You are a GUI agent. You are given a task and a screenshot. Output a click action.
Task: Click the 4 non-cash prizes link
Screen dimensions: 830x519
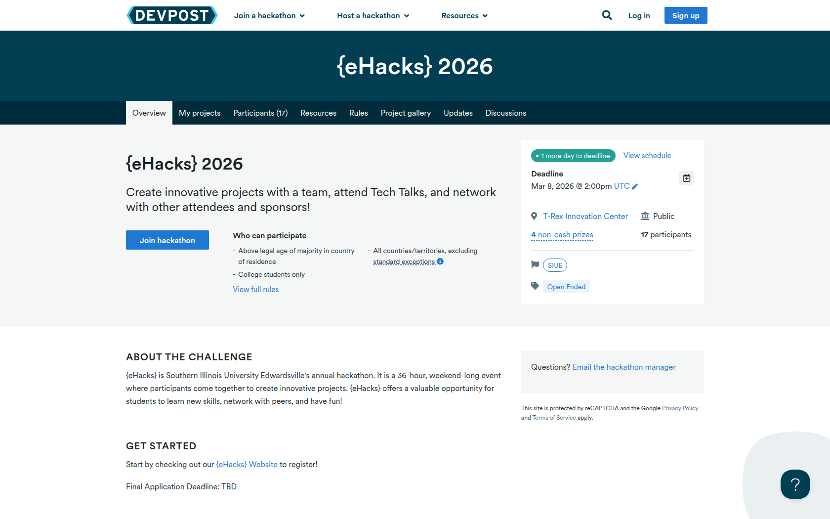pyautogui.click(x=562, y=235)
